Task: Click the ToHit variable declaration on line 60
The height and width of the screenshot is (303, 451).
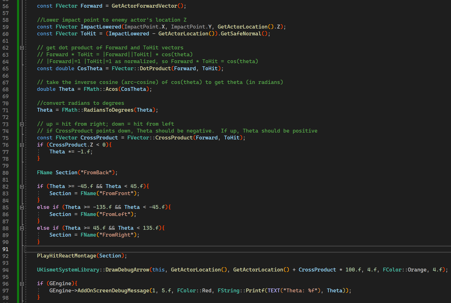Action: (x=88, y=34)
